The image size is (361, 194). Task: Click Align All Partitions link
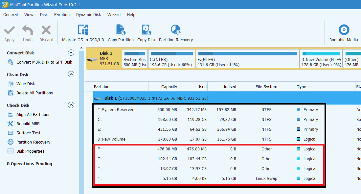(x=33, y=114)
